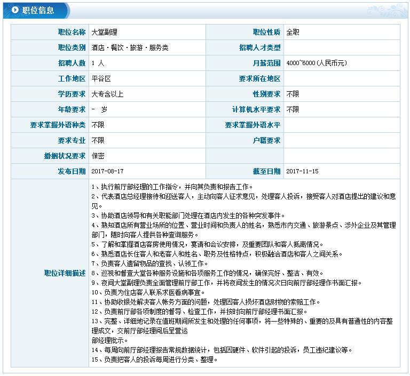
Task: Click the arrow icon beside 职位信息 header
Action: click(x=14, y=10)
